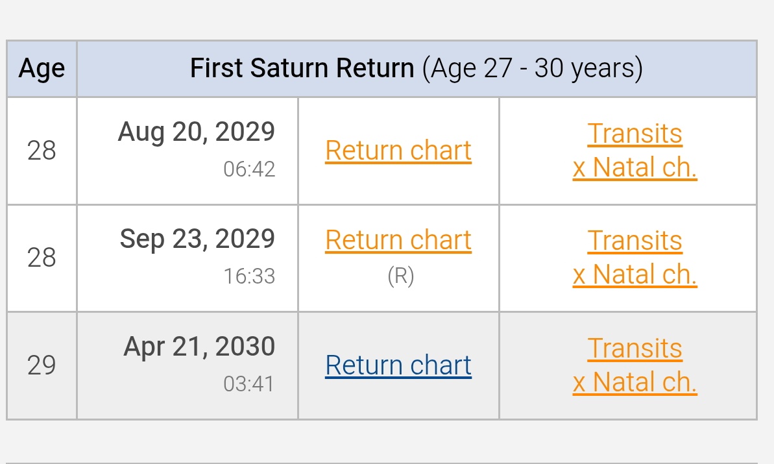This screenshot has height=464, width=774.
Task: Open retrograde Return chart for Sep 23, 2029
Action: (398, 240)
